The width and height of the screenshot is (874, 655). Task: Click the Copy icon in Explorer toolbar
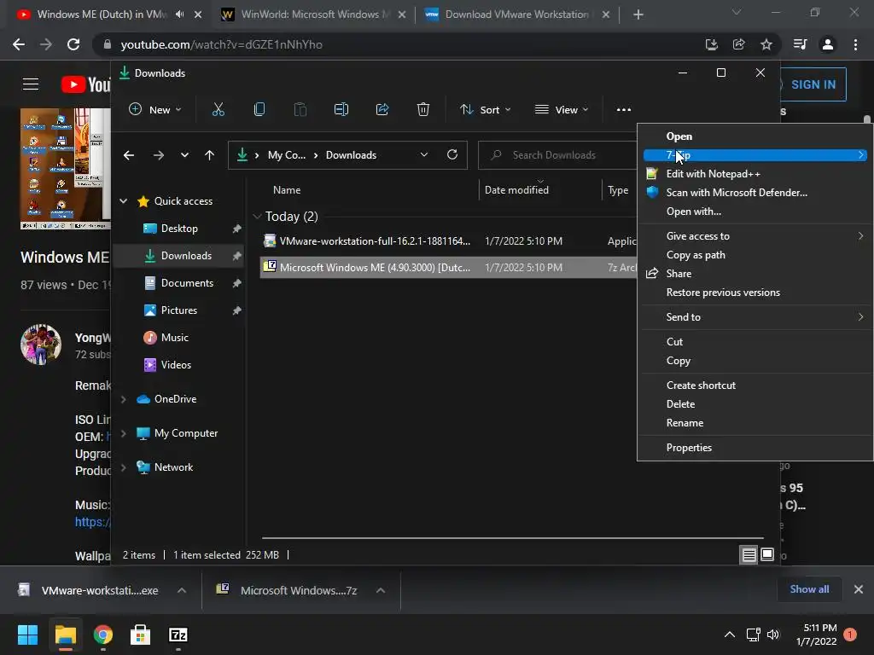point(259,110)
